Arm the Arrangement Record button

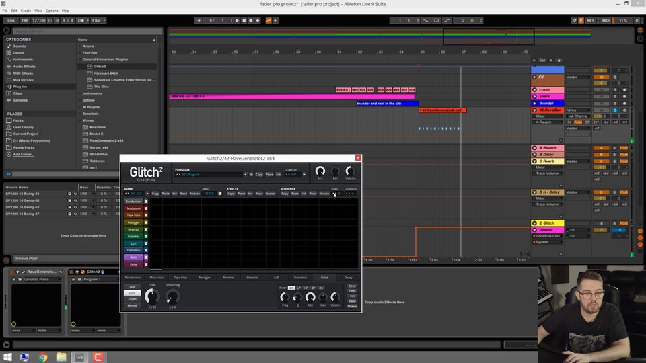tap(250, 21)
